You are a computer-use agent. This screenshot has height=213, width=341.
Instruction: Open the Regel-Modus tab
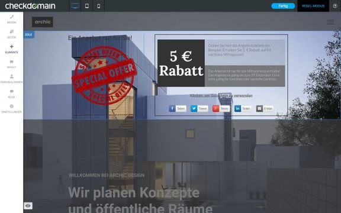click(x=313, y=6)
